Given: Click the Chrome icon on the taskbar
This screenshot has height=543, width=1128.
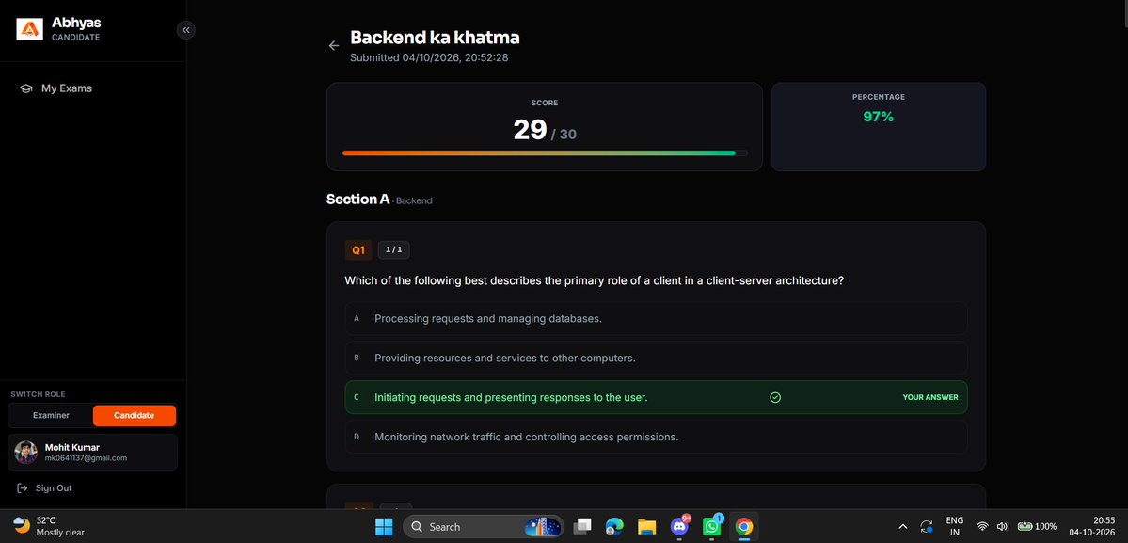Looking at the screenshot, I should click(x=744, y=526).
